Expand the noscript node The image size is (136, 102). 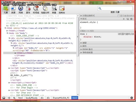9,83
